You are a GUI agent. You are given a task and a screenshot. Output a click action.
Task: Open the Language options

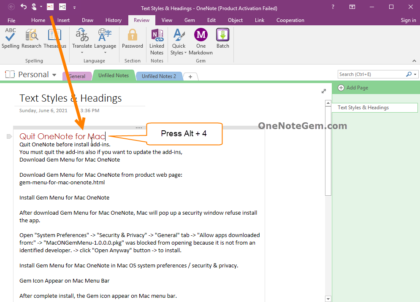coord(105,40)
